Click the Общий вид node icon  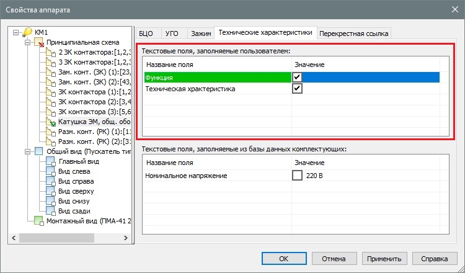pyautogui.click(x=39, y=151)
